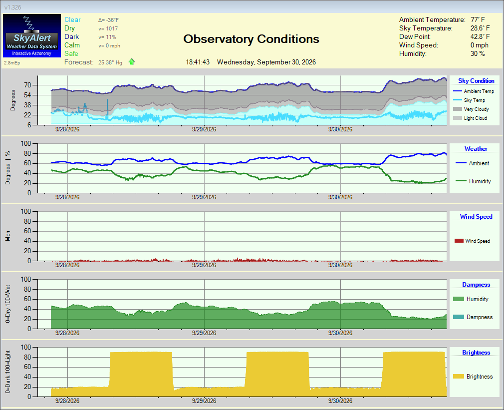The image size is (504, 410).
Task: Select the Dampness legend title
Action: (x=476, y=285)
